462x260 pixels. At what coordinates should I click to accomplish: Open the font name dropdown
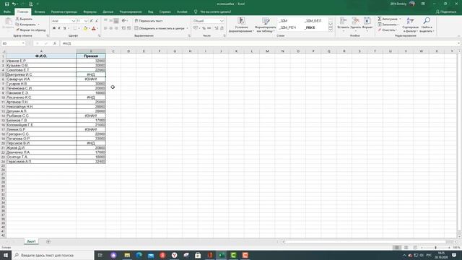[74, 21]
